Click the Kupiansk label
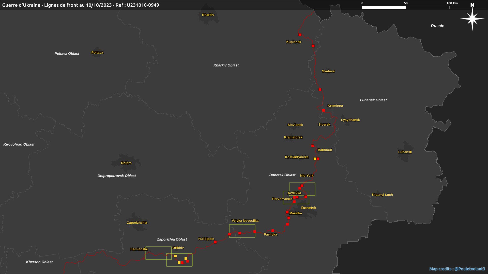The image size is (488, 274). (x=294, y=42)
